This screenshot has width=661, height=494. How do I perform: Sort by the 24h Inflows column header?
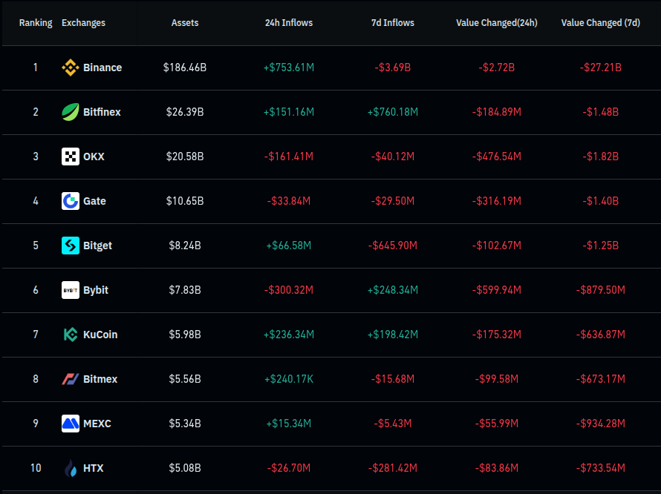[289, 23]
